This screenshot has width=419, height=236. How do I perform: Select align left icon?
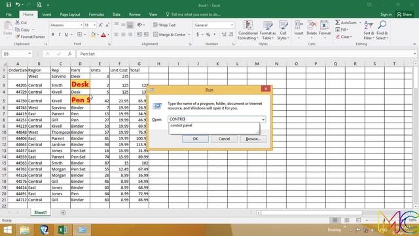(117, 35)
